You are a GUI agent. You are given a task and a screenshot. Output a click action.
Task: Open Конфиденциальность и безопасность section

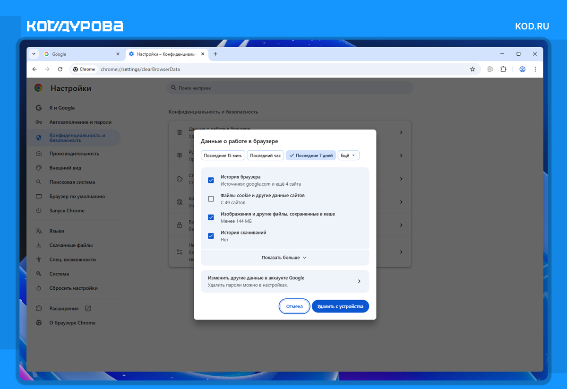pyautogui.click(x=75, y=138)
